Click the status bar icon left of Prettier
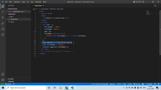Image resolution: width=161 pixels, height=90 pixels. coord(143,84)
